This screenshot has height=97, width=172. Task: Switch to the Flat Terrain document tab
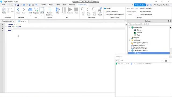click(8, 21)
